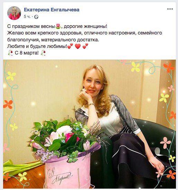The height and width of the screenshot is (190, 178).
Task: Open the three-dot post options menu
Action: (x=170, y=9)
